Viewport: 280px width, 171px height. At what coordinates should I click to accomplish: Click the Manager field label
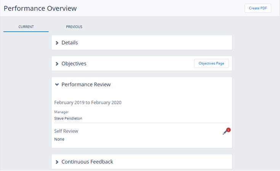pyautogui.click(x=61, y=112)
